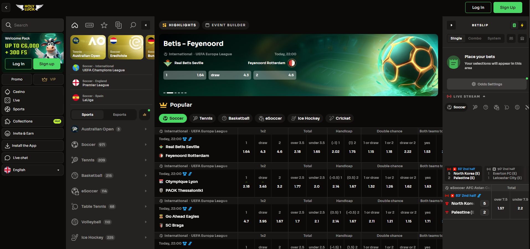The height and width of the screenshot is (249, 530).
Task: Switch to the Sports tab
Action: (88, 115)
